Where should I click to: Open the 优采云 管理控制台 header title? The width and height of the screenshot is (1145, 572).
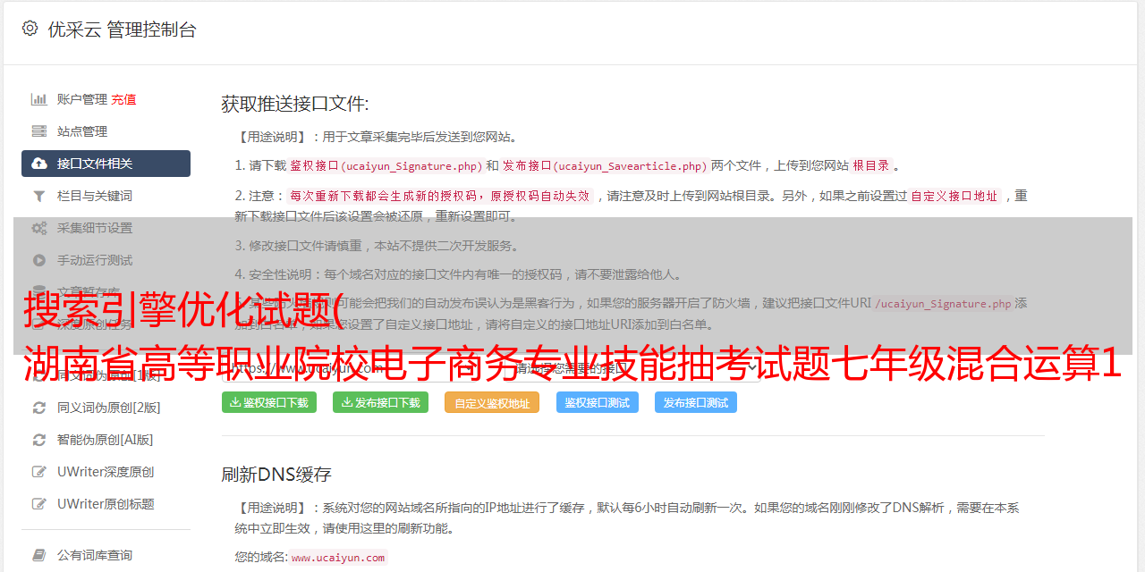click(122, 29)
